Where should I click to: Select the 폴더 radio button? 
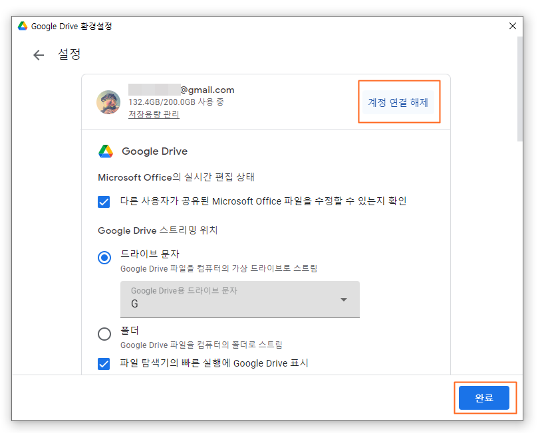coord(104,334)
